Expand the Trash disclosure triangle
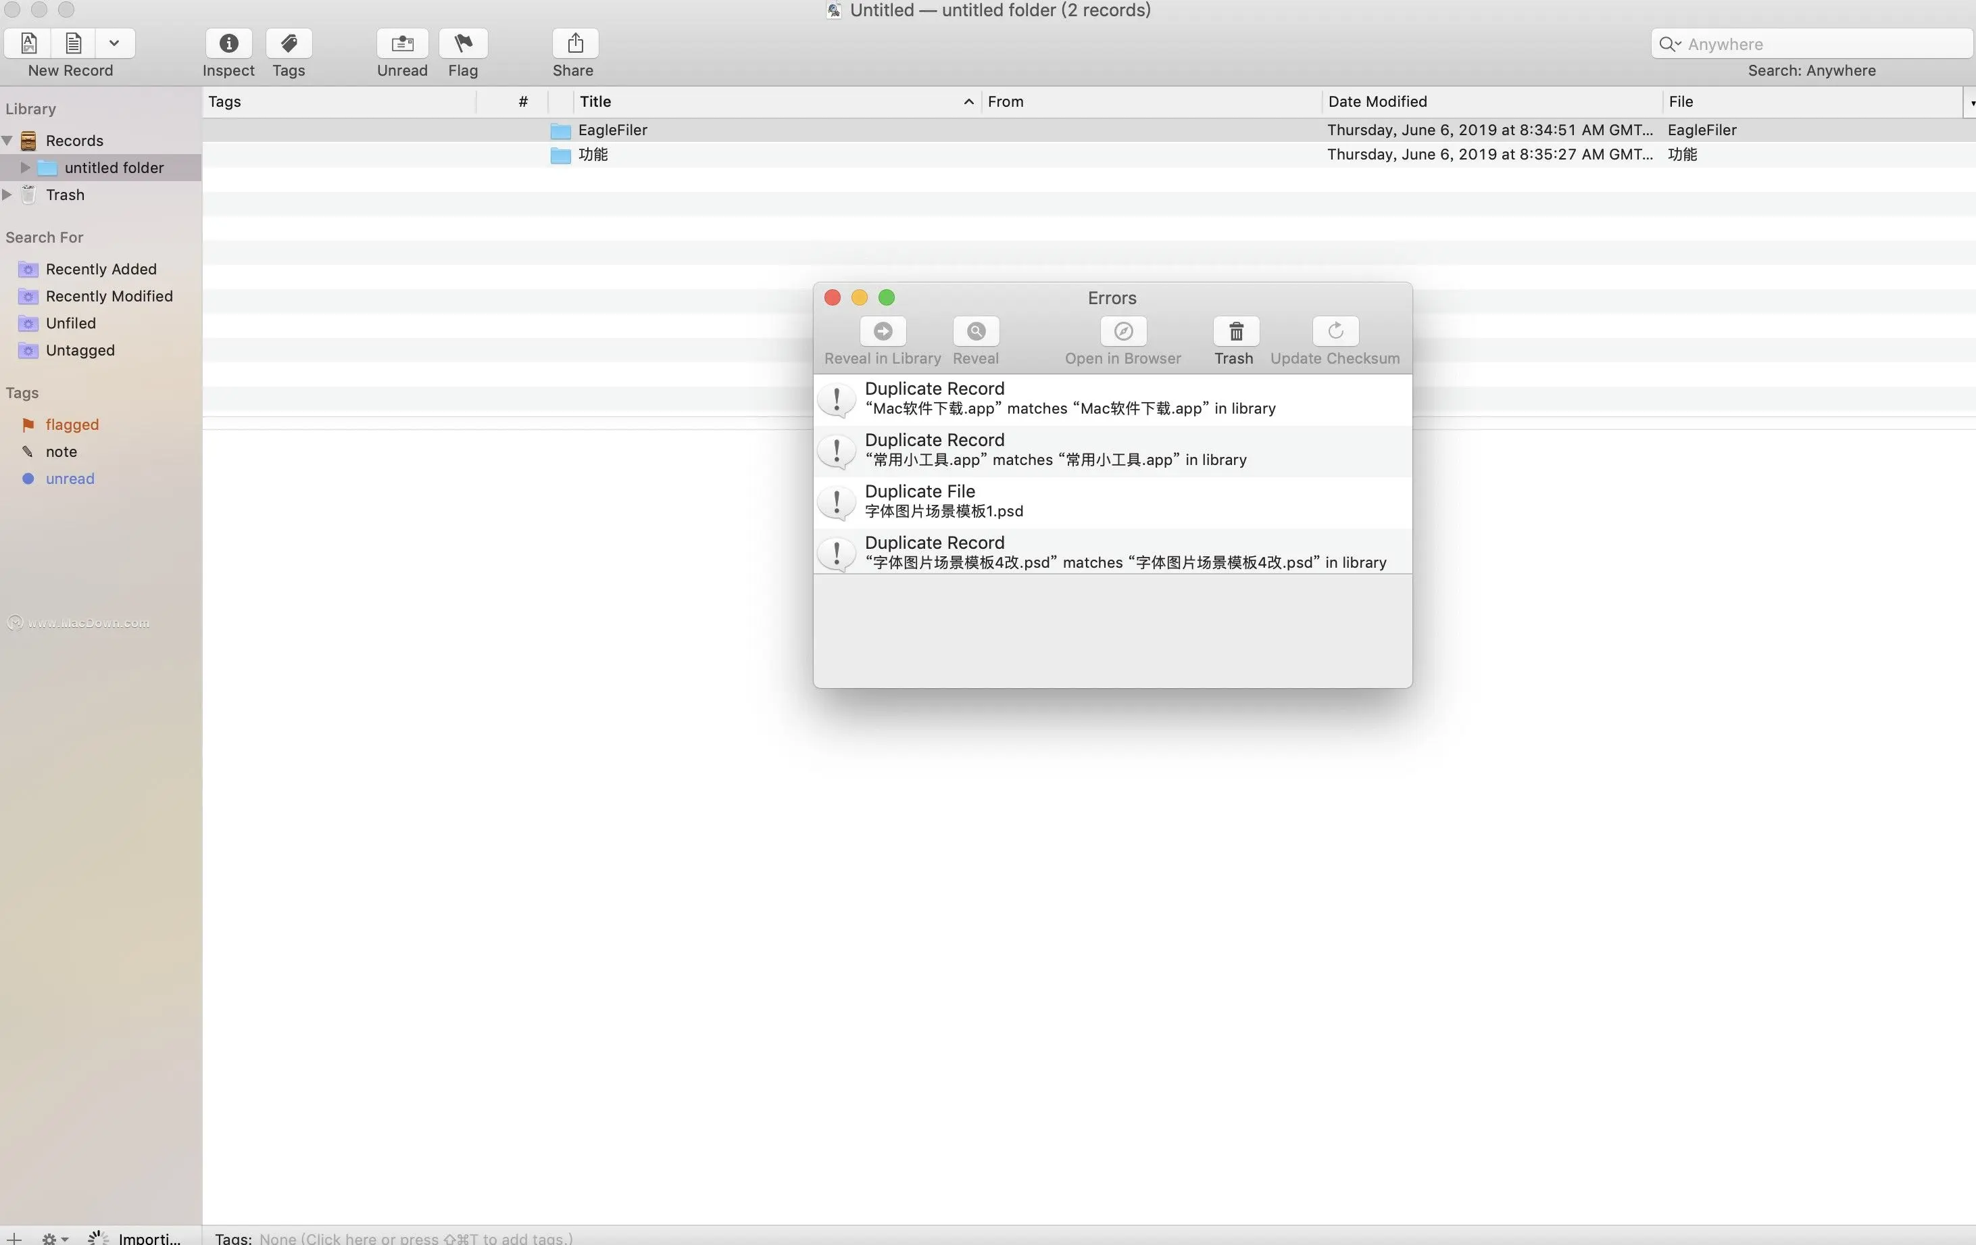This screenshot has height=1245, width=1976. pos(8,195)
